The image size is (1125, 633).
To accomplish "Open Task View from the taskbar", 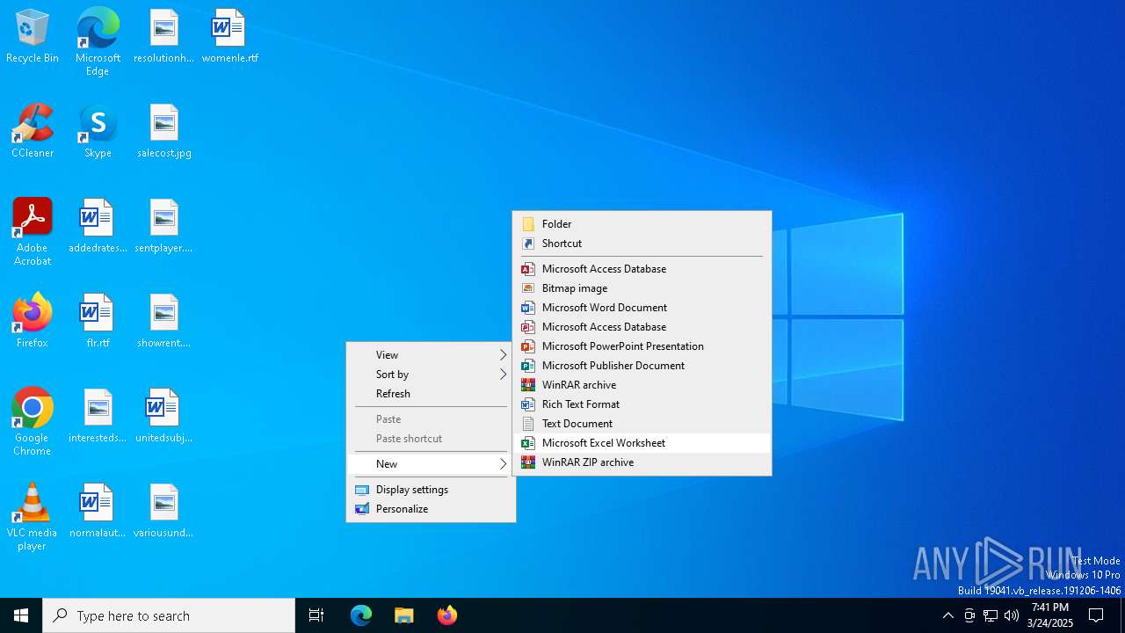I will tap(316, 615).
